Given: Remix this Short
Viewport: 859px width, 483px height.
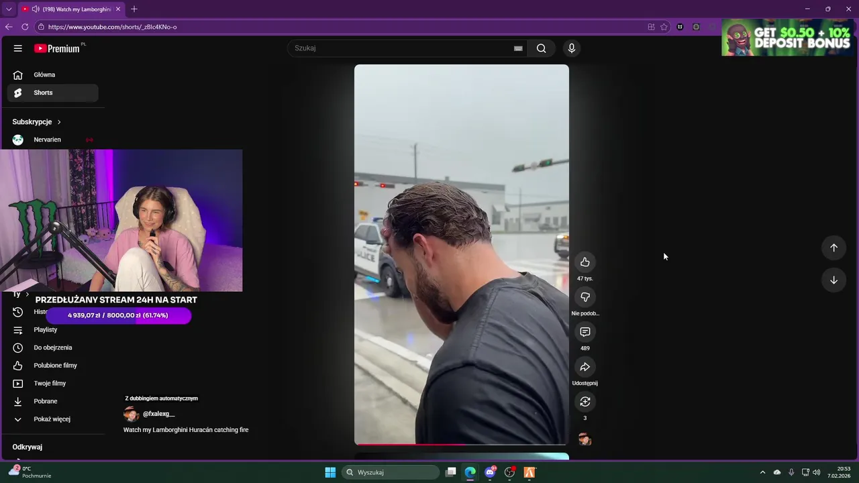Looking at the screenshot, I should 585,402.
